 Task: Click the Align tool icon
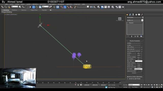tap(94, 7)
